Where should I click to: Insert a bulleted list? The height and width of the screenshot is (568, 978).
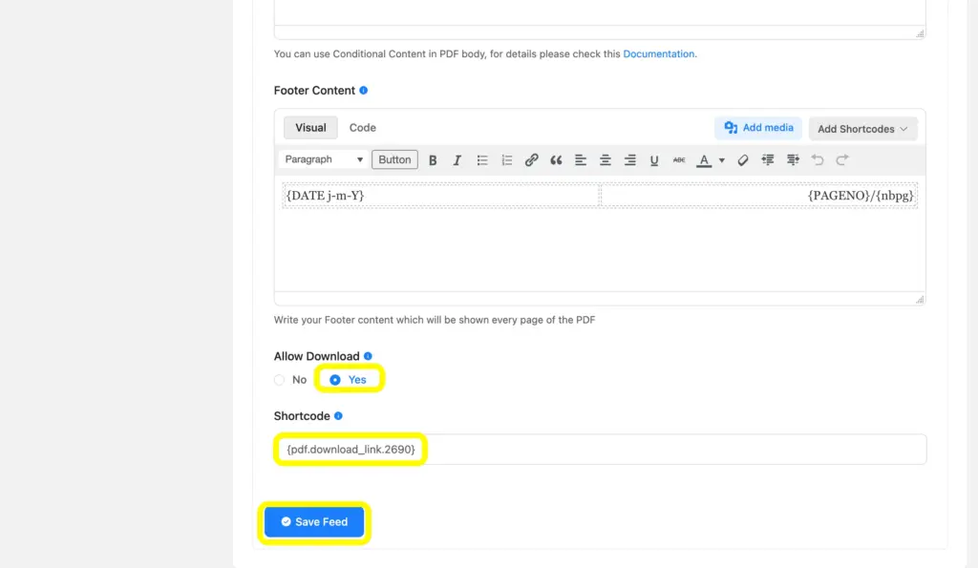482,160
